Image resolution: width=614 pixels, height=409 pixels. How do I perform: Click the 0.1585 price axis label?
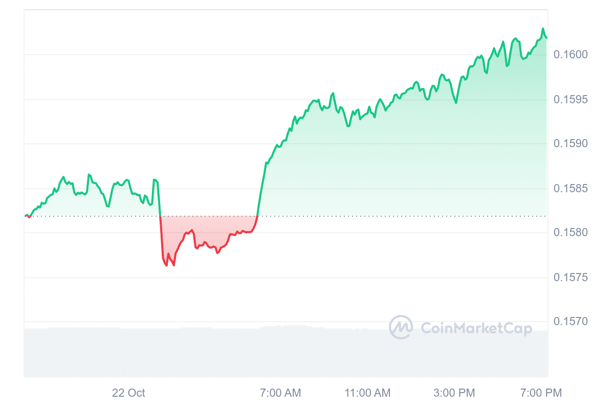pyautogui.click(x=571, y=189)
